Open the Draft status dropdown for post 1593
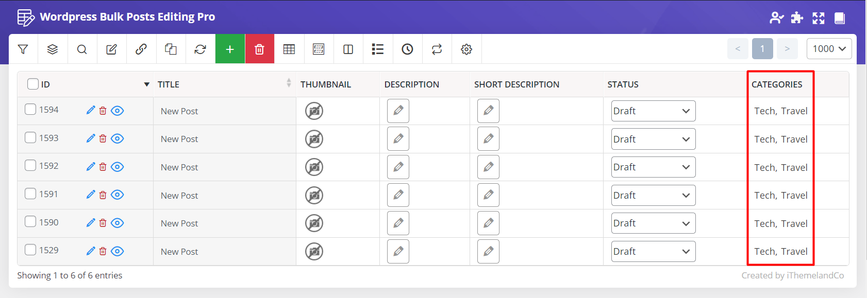Viewport: 867px width, 298px height. click(653, 139)
